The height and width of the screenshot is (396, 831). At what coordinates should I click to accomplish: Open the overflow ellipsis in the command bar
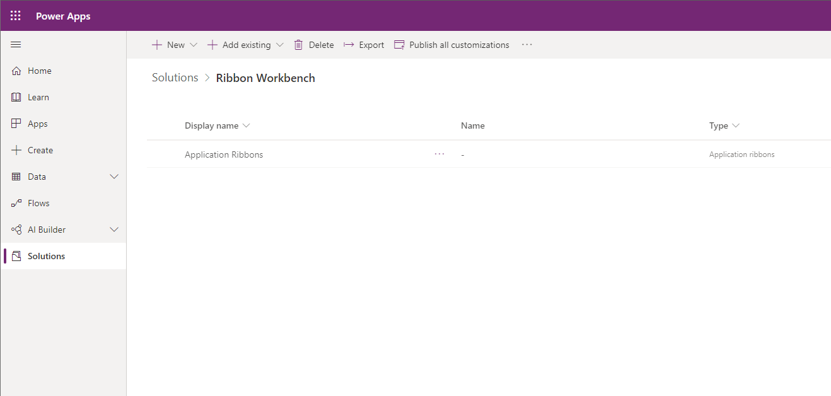coord(526,44)
